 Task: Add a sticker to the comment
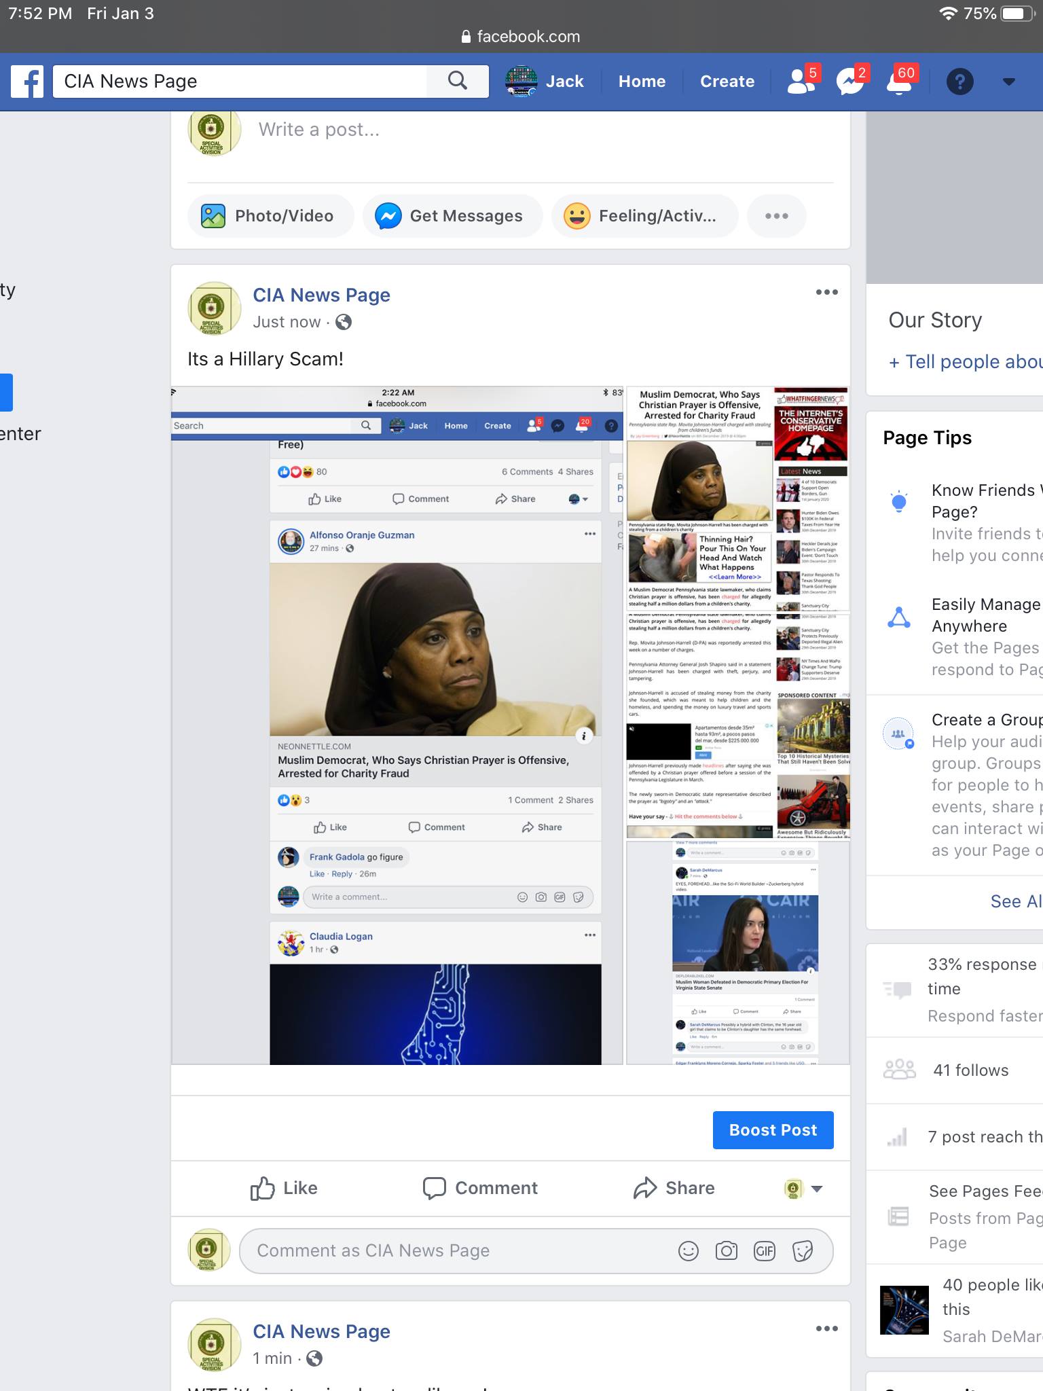coord(802,1251)
